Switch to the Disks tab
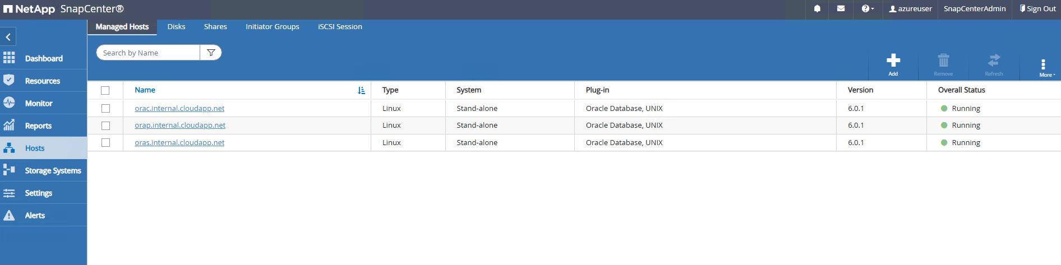1061x265 pixels. pyautogui.click(x=176, y=27)
